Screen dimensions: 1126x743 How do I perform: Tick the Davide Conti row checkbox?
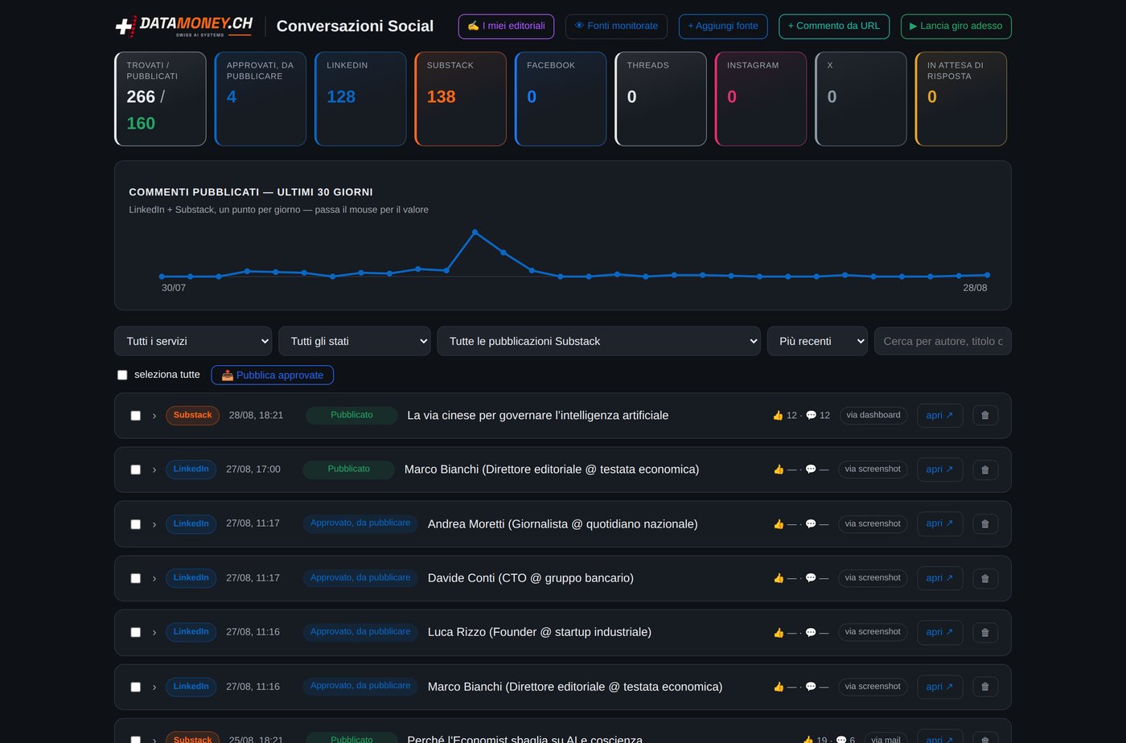point(135,578)
